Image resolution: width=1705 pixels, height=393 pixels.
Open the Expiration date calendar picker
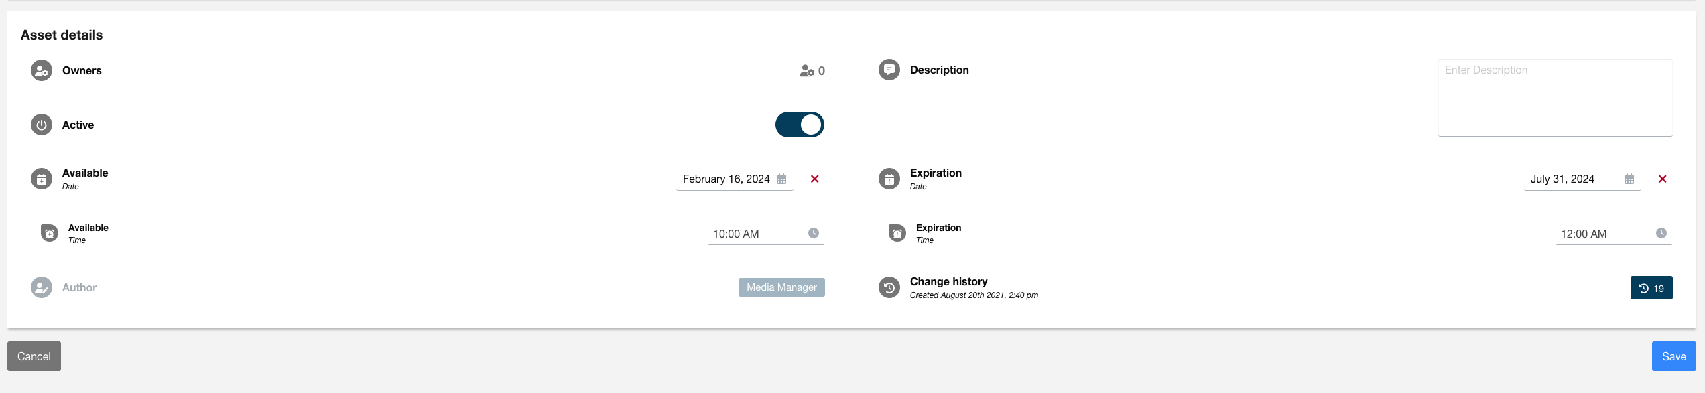point(1629,179)
